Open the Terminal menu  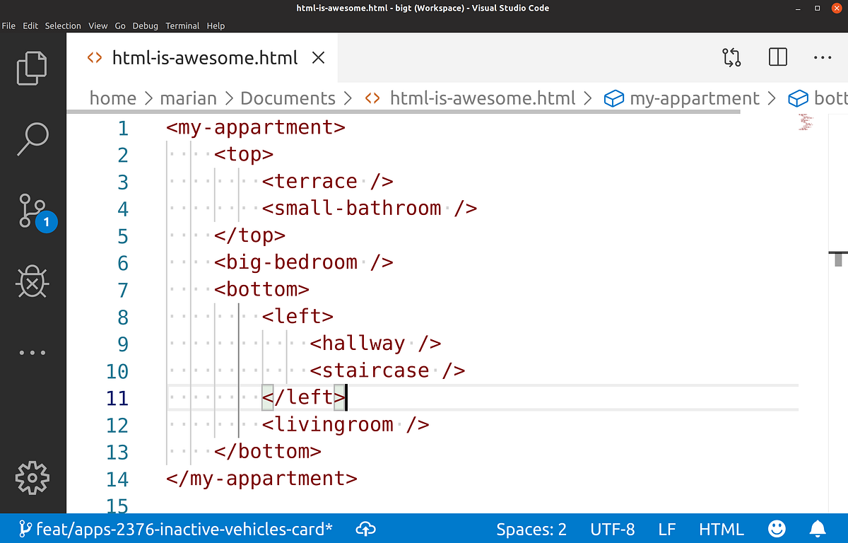[x=182, y=25]
